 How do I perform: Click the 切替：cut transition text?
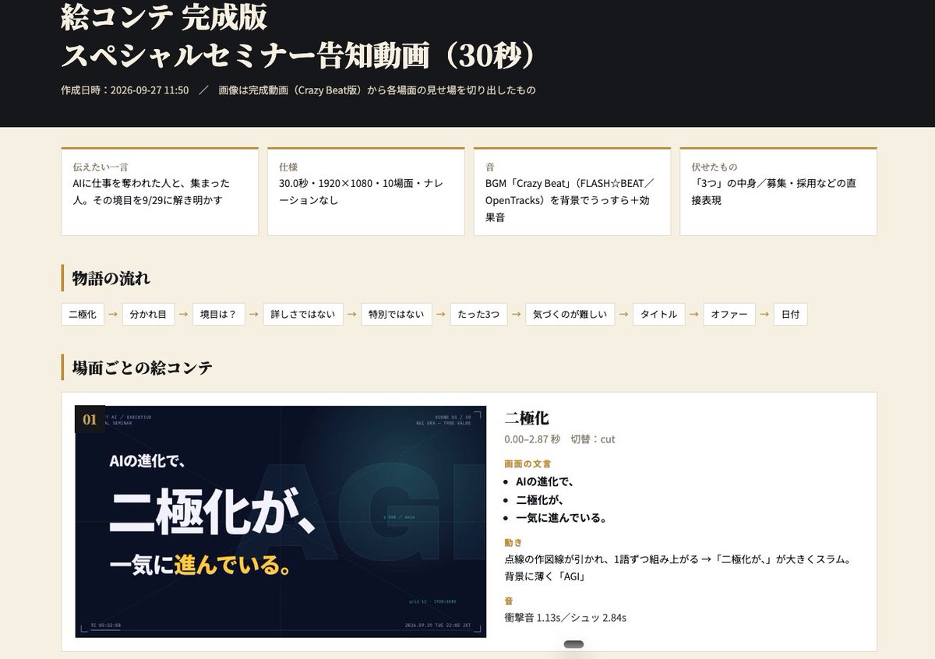point(593,439)
